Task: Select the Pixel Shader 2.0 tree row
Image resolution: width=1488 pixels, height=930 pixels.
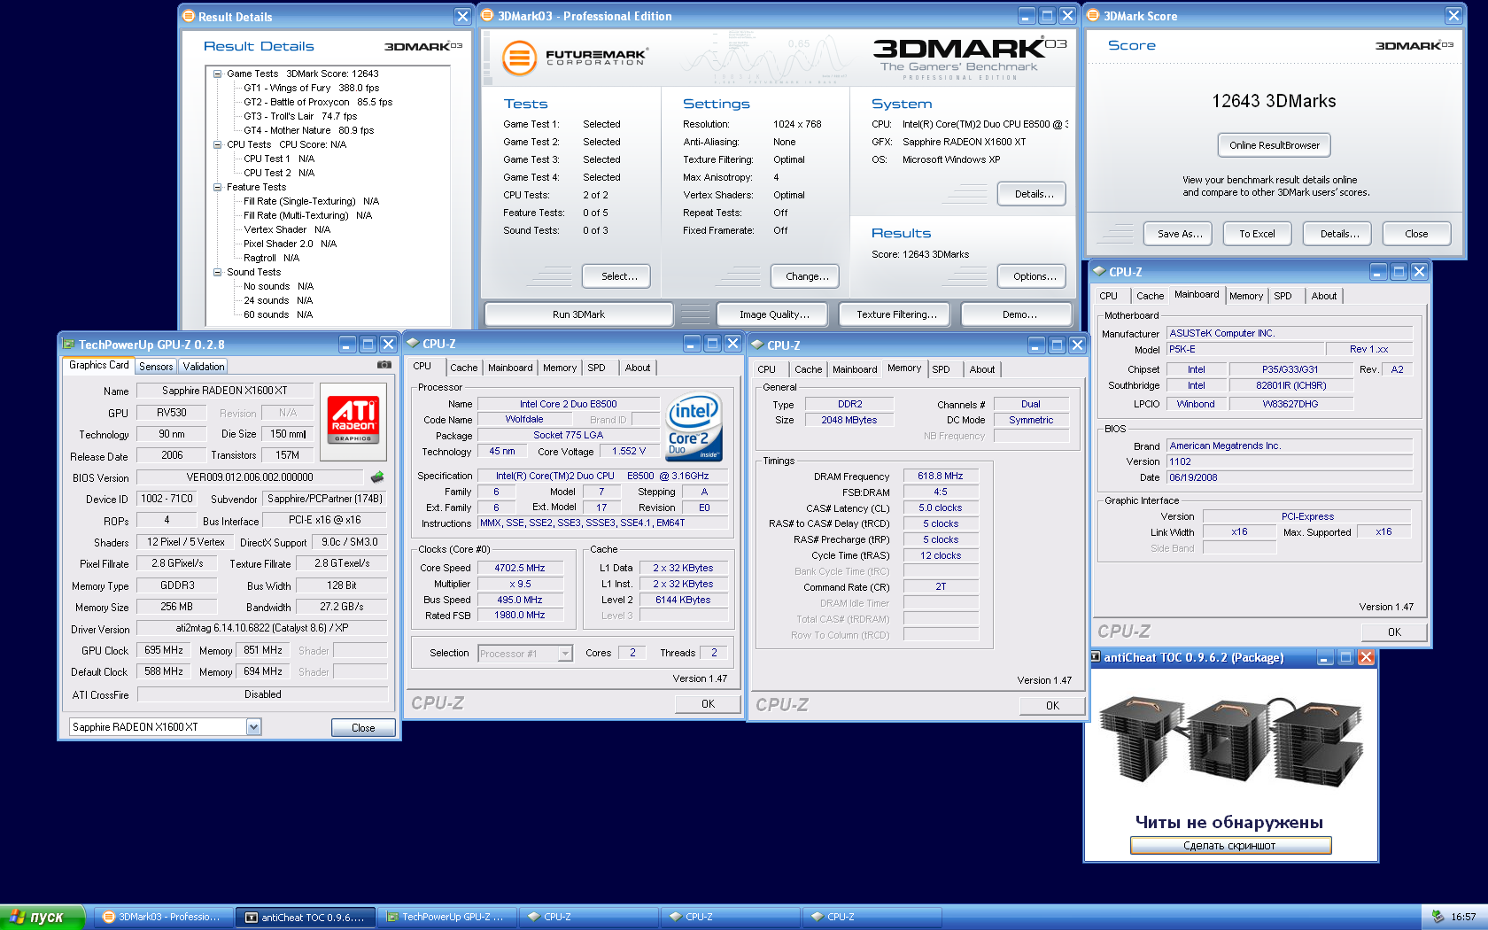Action: (290, 244)
